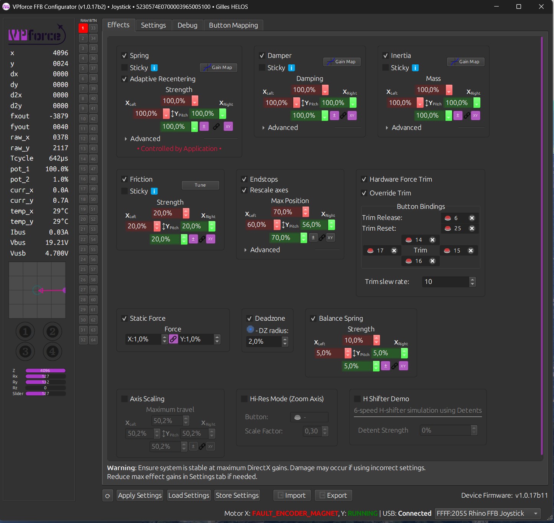
Task: Click the Spring X Right green slider handle
Action: coord(222,114)
